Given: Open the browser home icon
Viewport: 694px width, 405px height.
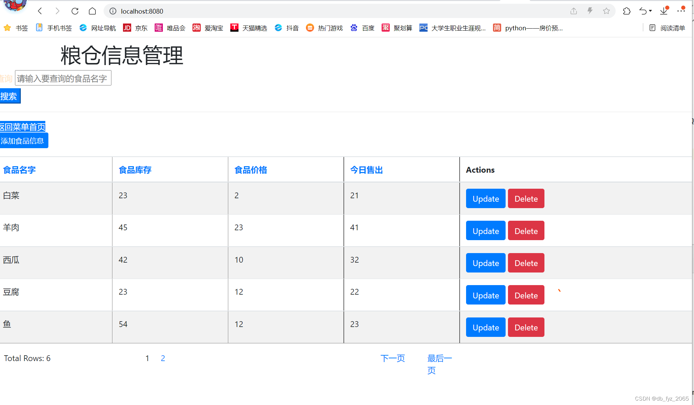Looking at the screenshot, I should [92, 11].
